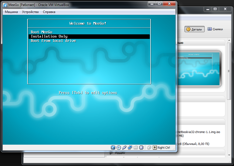Click the shared folders status icon

pyautogui.click(x=135, y=148)
